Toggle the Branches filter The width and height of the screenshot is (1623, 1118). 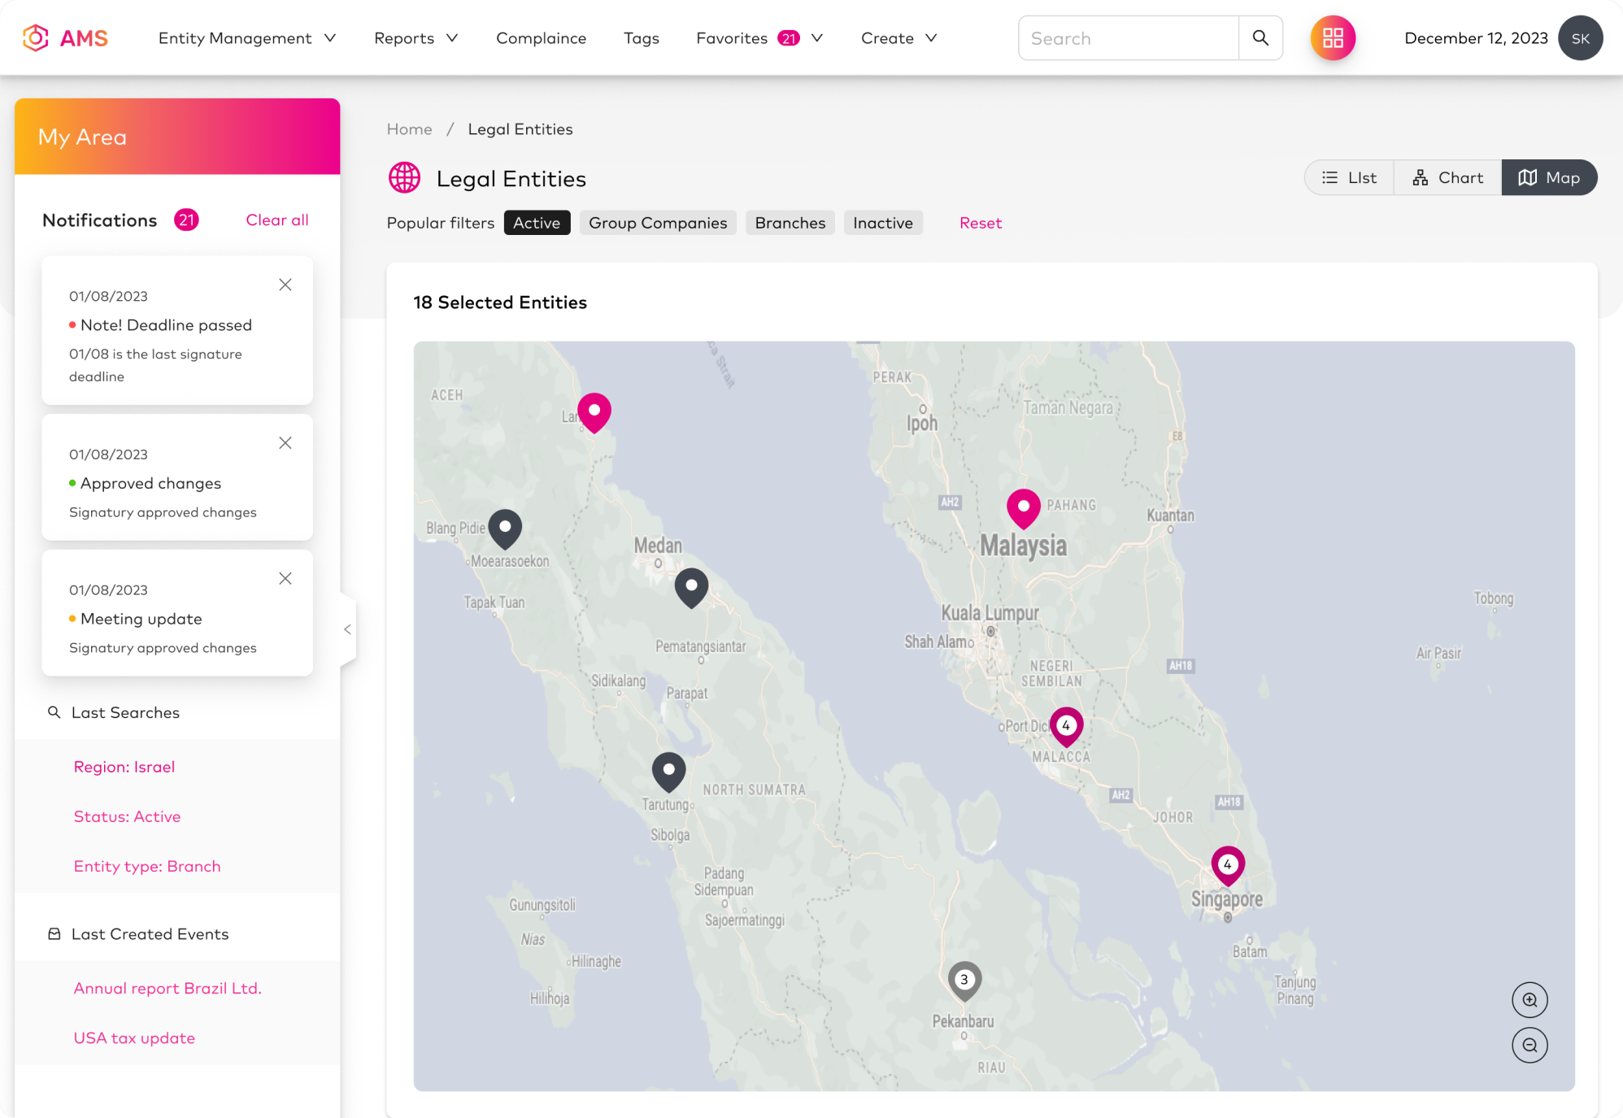click(x=790, y=223)
